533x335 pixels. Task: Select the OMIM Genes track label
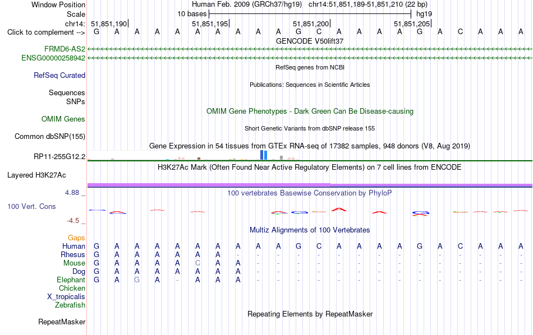(63, 119)
